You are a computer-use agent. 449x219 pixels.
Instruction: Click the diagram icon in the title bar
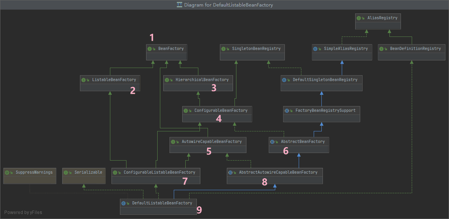click(180, 5)
